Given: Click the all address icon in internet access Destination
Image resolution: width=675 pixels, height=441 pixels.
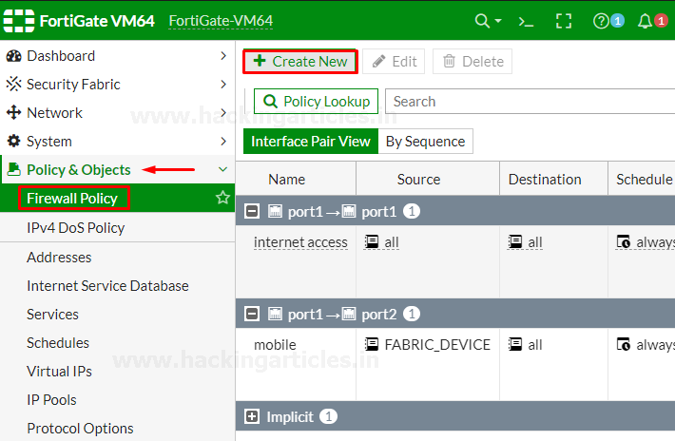Looking at the screenshot, I should pos(515,242).
